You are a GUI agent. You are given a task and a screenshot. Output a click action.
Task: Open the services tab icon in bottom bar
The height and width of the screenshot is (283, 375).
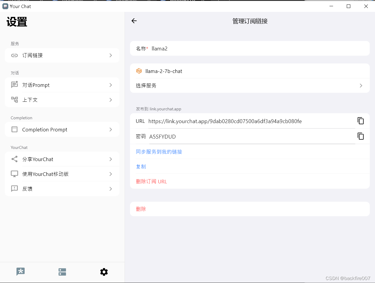coord(62,272)
